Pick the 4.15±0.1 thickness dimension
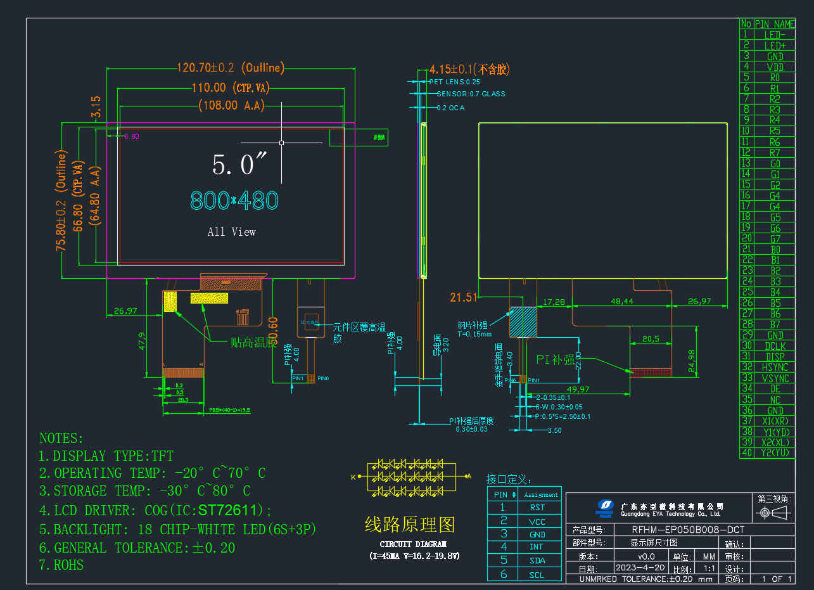Image resolution: width=814 pixels, height=590 pixels. click(x=469, y=69)
